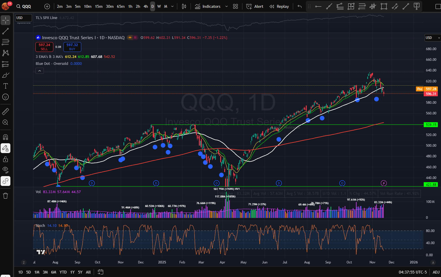Screen dimensions: 441x277
Task: Click the dividend D marker near October
Action: [342, 183]
